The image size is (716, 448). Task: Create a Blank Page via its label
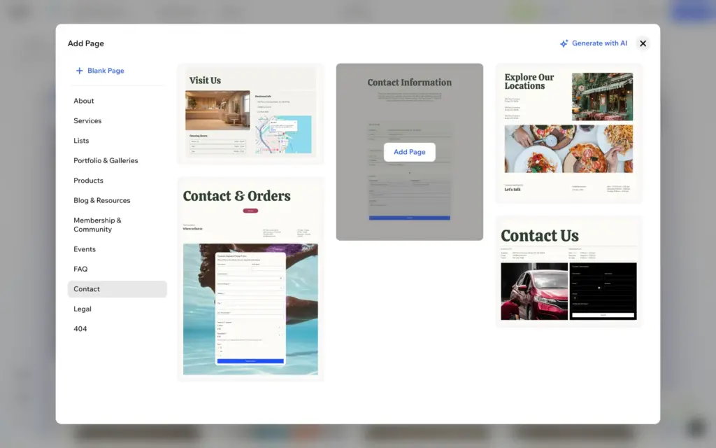[x=106, y=71]
